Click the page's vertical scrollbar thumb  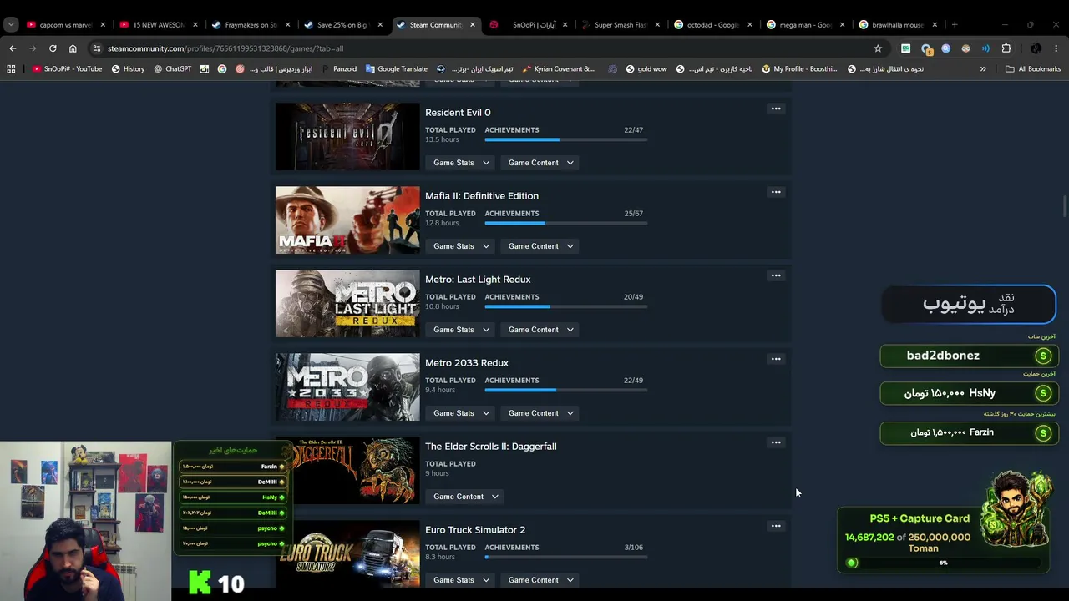tap(1065, 205)
